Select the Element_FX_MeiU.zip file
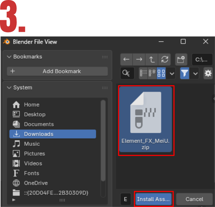 coord(145,119)
